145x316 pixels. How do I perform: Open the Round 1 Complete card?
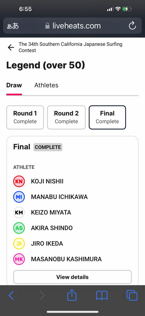tap(25, 117)
